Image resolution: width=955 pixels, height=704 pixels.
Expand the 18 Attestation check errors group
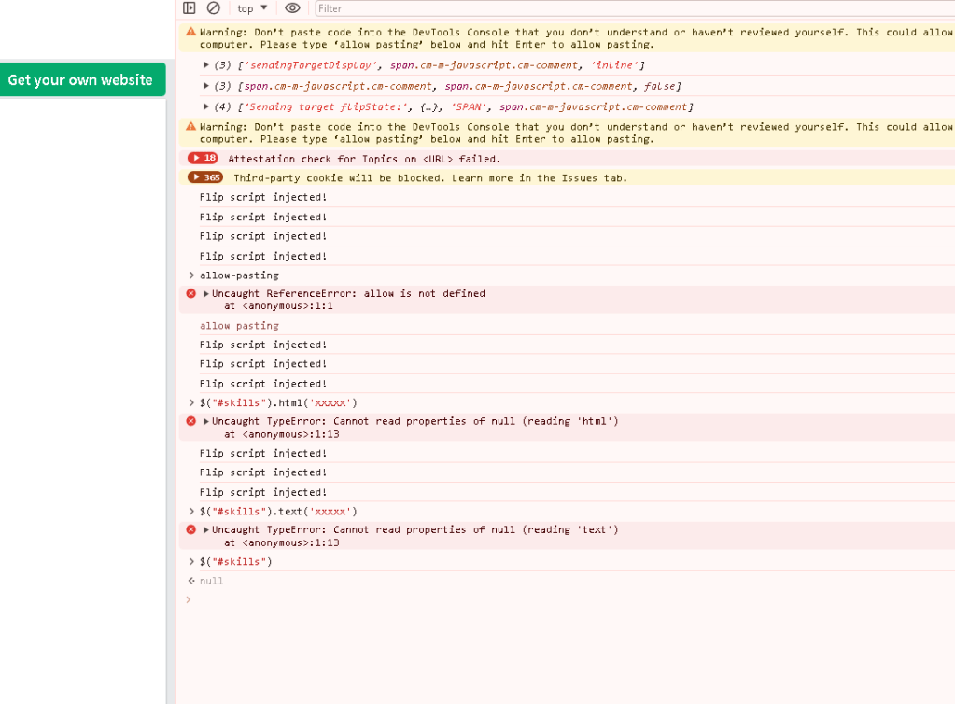pyautogui.click(x=203, y=159)
